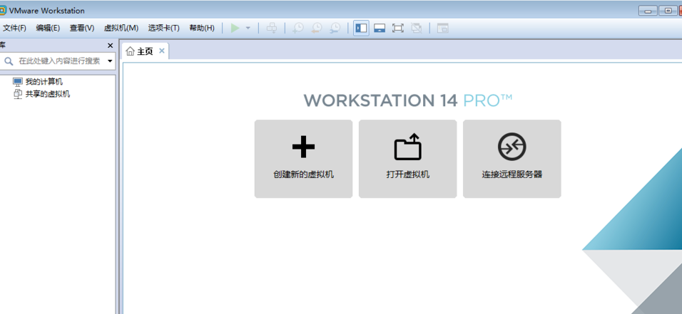Click the console view toolbar icon

tap(443, 28)
